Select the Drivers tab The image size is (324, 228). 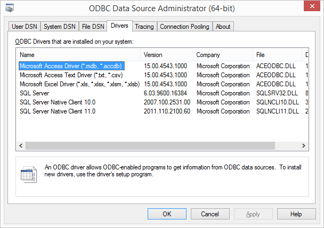pyautogui.click(x=119, y=26)
